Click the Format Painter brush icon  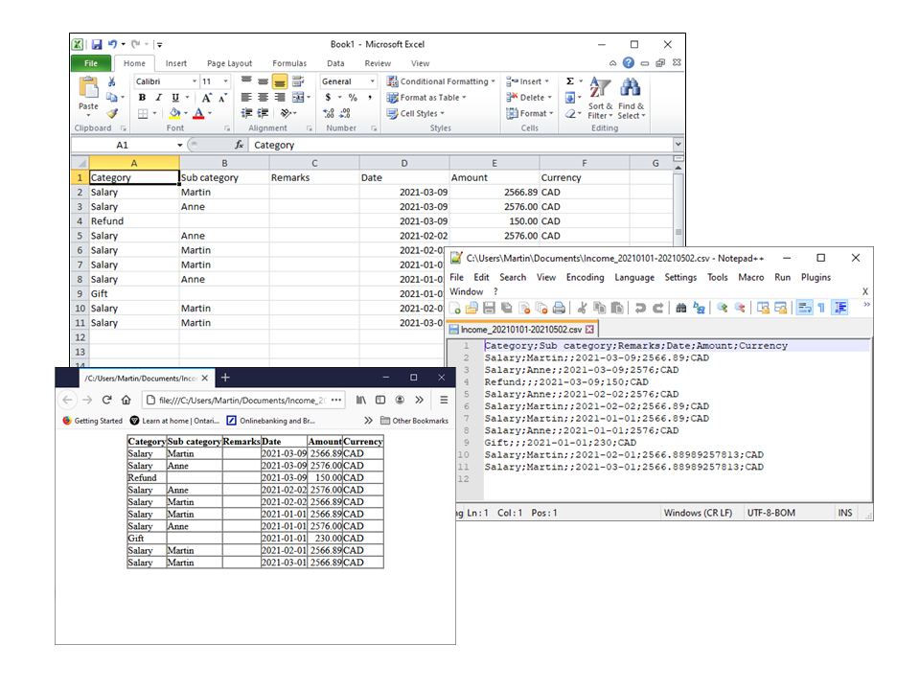click(112, 113)
